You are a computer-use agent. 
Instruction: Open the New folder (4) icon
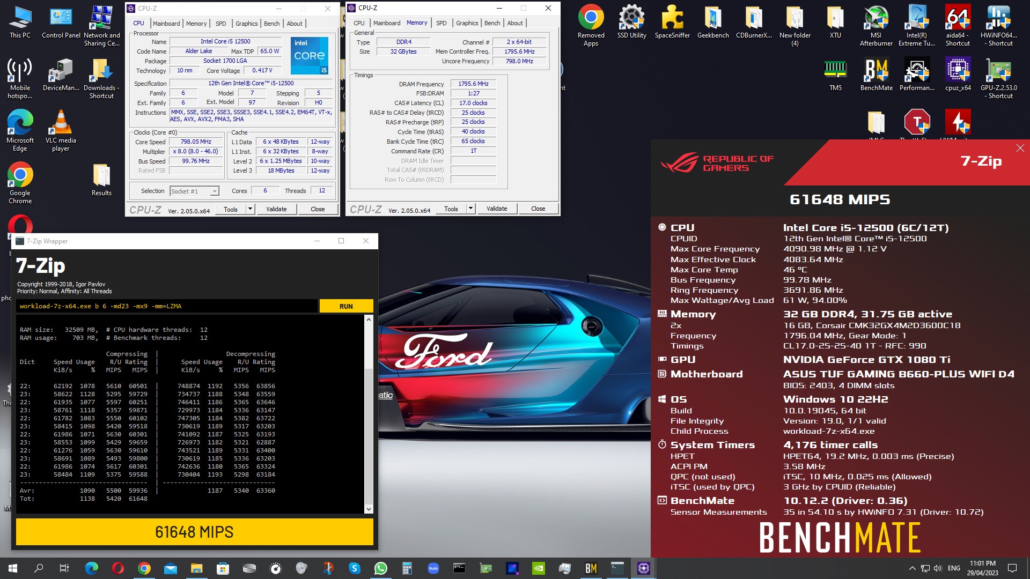click(794, 26)
